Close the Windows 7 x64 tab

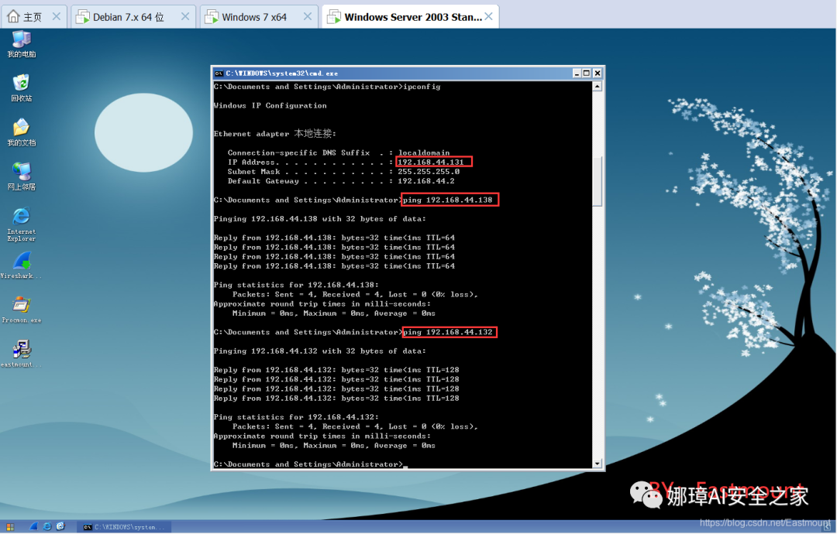click(x=308, y=16)
